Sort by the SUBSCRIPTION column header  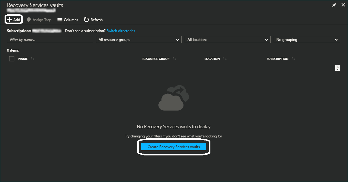point(277,59)
